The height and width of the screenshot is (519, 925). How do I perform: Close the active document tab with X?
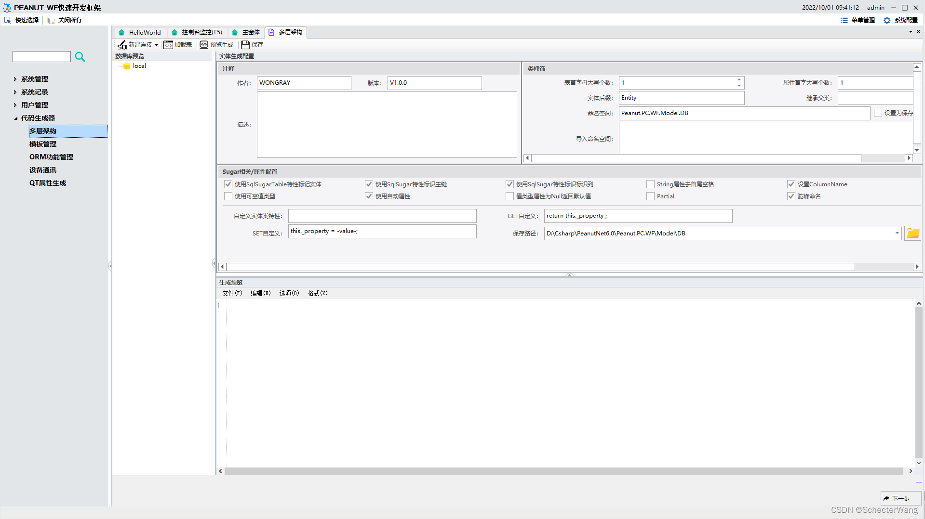[919, 31]
